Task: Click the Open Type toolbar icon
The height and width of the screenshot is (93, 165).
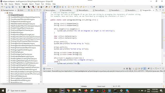Action: pyautogui.click(x=46, y=7)
